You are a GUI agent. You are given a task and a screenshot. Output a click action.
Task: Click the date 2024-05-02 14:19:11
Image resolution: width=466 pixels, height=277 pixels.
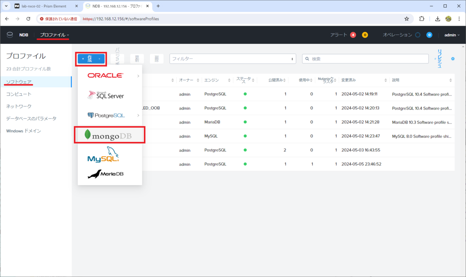point(359,94)
